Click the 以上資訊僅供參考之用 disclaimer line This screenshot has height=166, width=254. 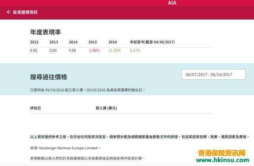point(139,137)
